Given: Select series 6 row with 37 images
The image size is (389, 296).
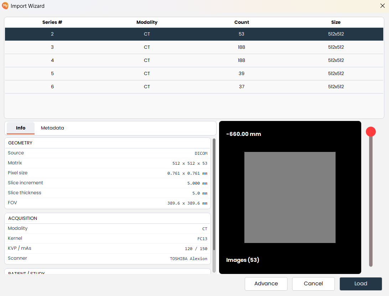Looking at the screenshot, I should coord(194,86).
